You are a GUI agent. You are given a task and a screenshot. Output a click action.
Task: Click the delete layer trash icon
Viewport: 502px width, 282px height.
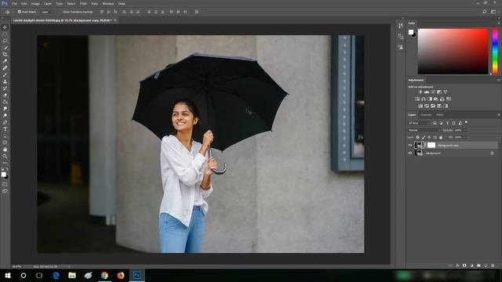point(493,266)
